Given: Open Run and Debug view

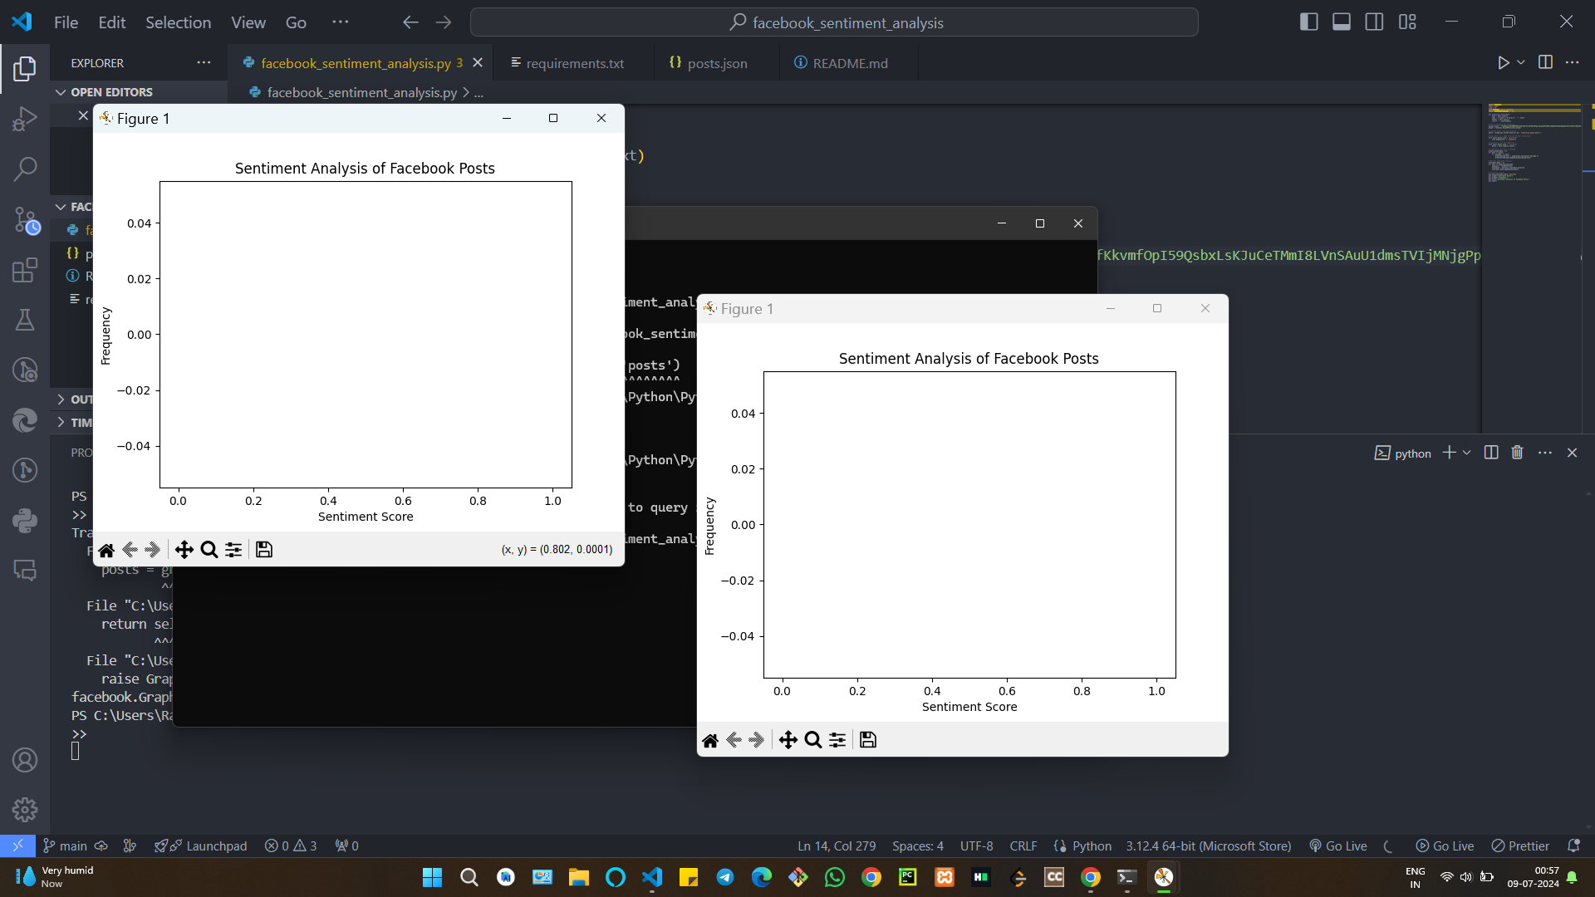Looking at the screenshot, I should pyautogui.click(x=25, y=119).
